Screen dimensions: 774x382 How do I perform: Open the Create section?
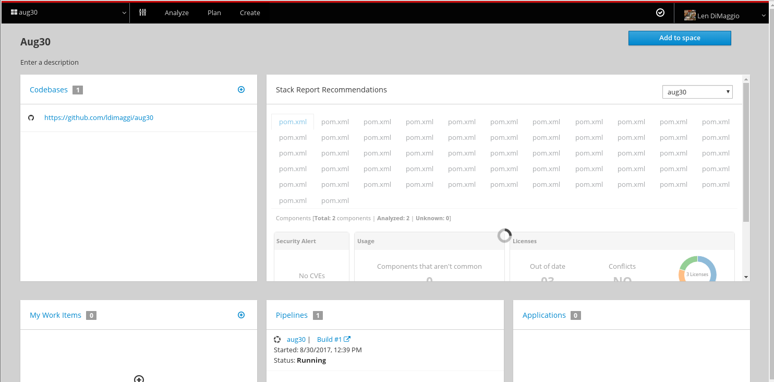(x=250, y=12)
